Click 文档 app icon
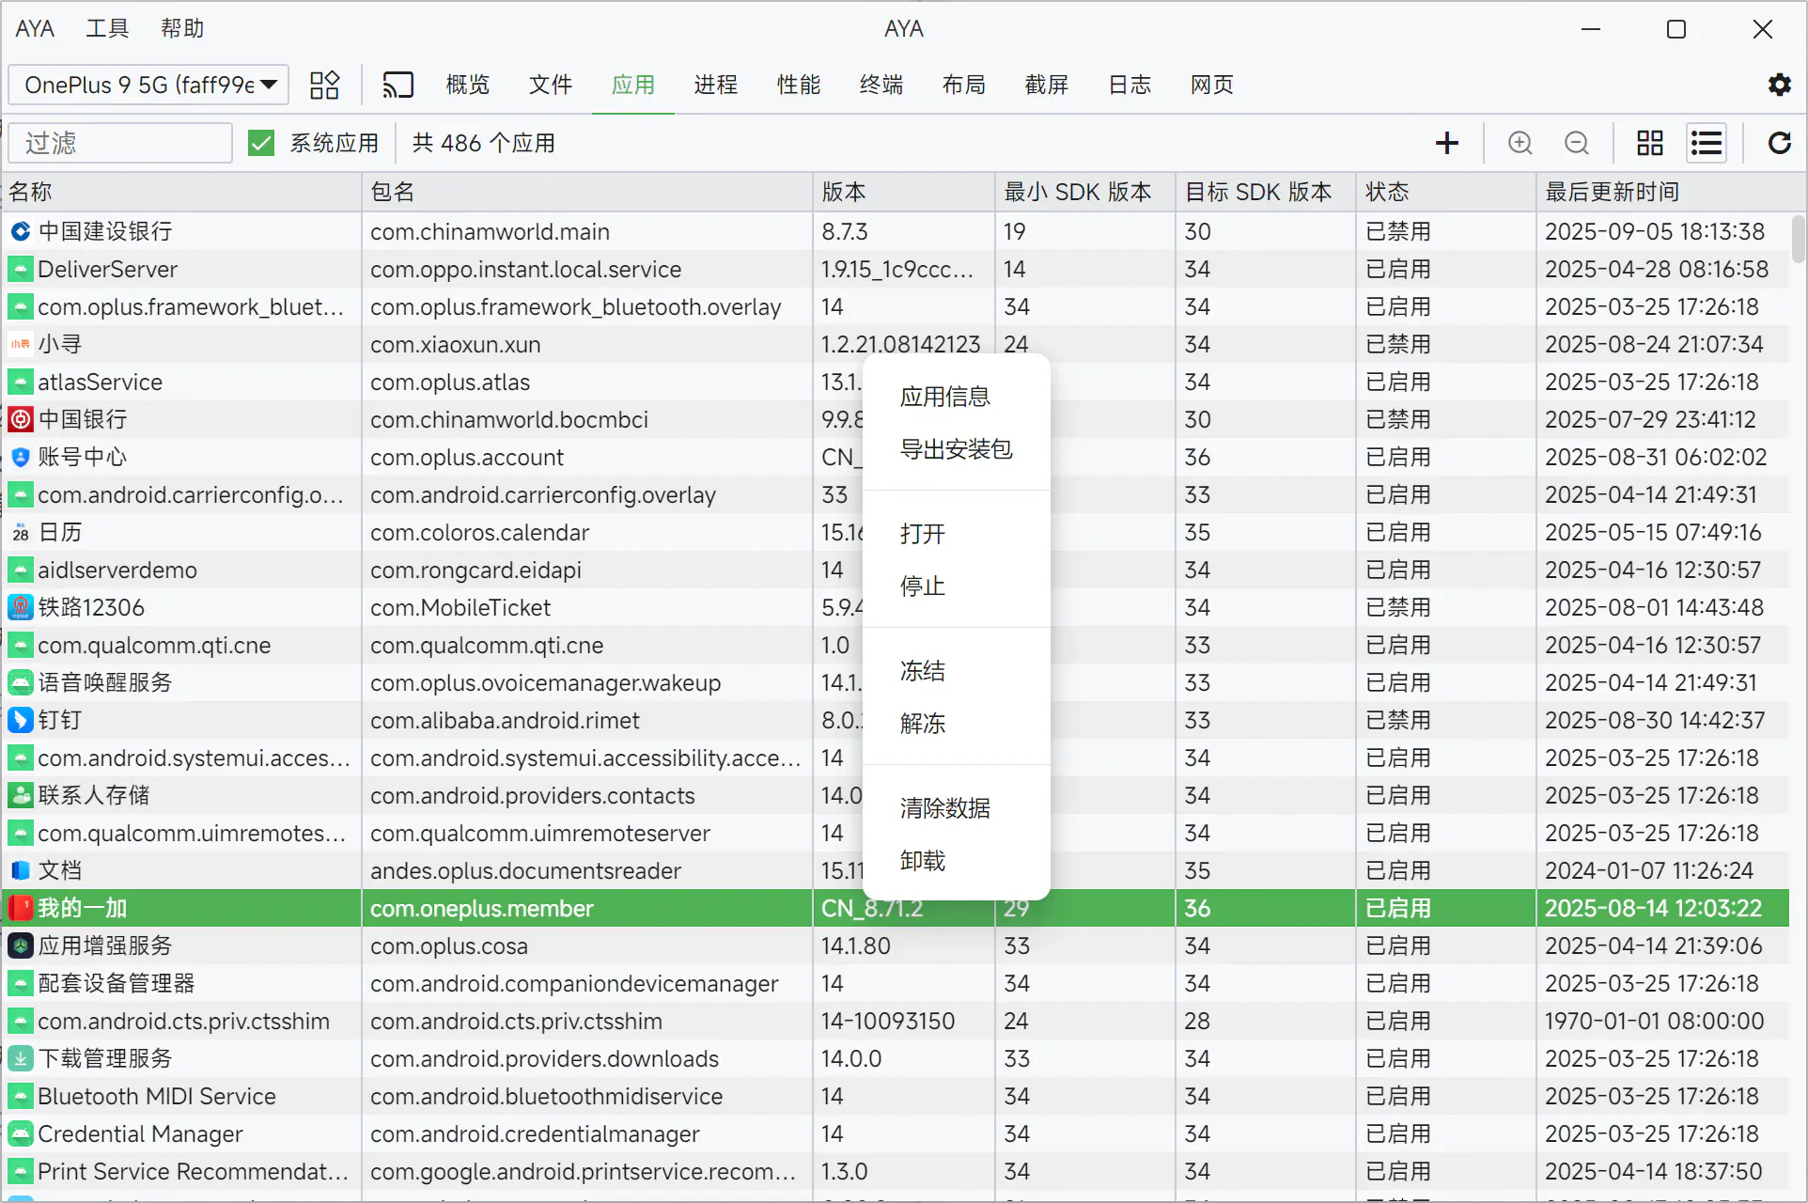 pos(21,870)
